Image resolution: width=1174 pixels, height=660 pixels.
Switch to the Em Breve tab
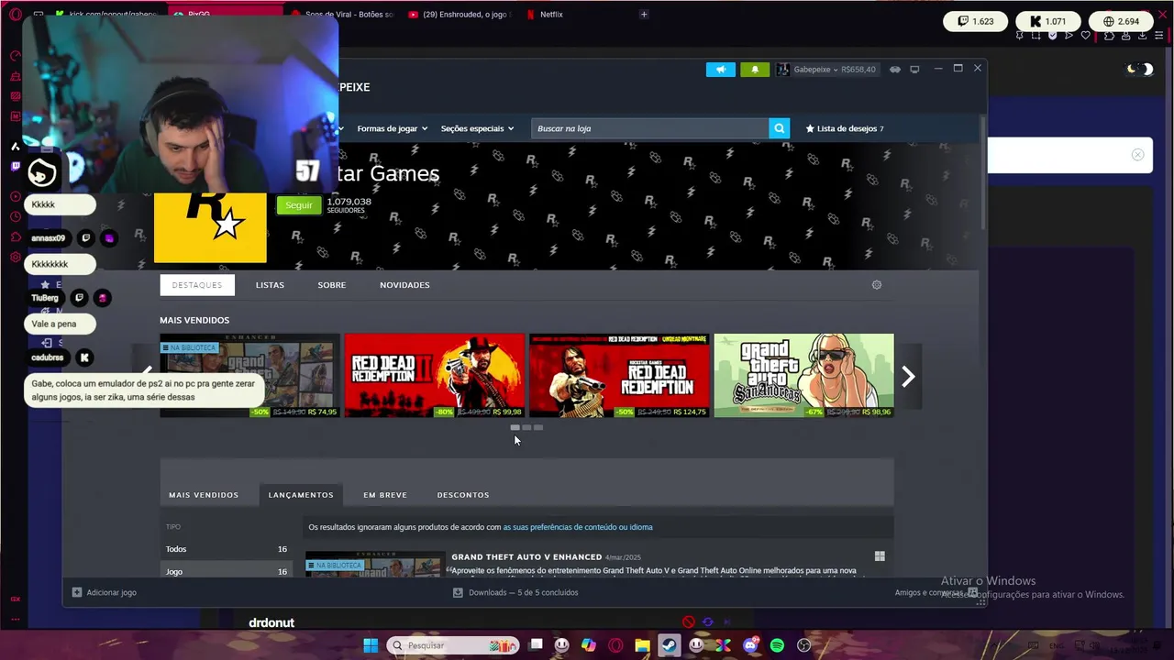coord(385,495)
